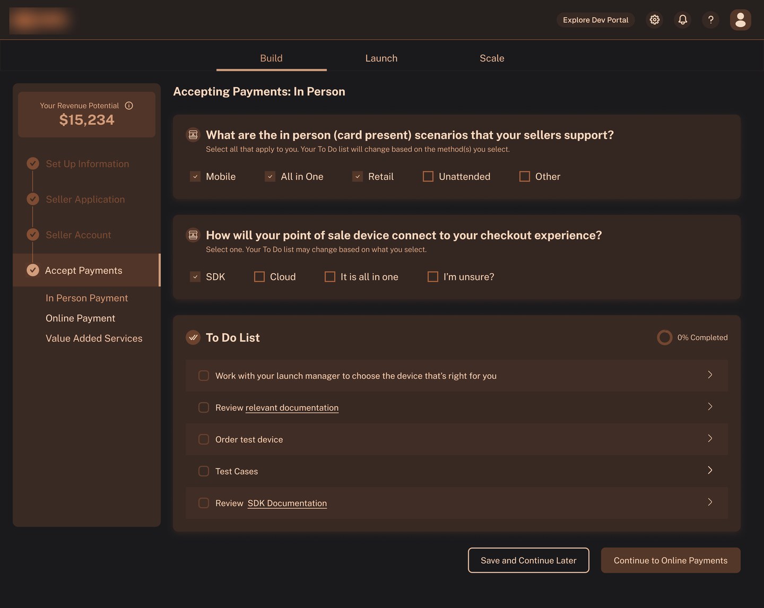Open In Person Payment in sidebar
This screenshot has height=608, width=764.
tap(87, 298)
